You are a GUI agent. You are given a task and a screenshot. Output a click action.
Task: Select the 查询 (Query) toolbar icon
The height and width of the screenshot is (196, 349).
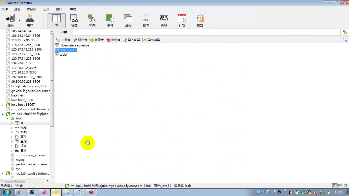[x=128, y=20]
